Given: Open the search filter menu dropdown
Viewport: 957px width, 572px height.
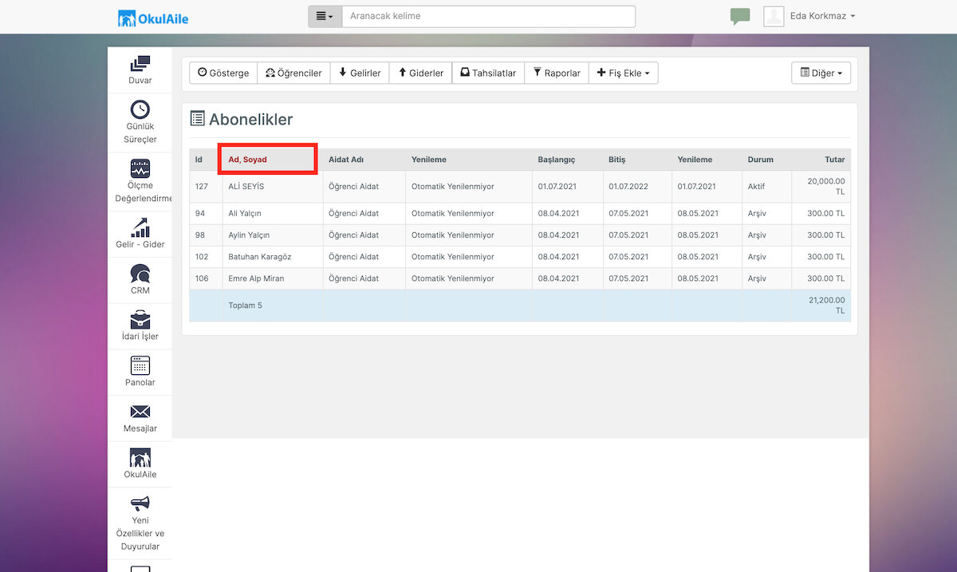Looking at the screenshot, I should coord(325,16).
